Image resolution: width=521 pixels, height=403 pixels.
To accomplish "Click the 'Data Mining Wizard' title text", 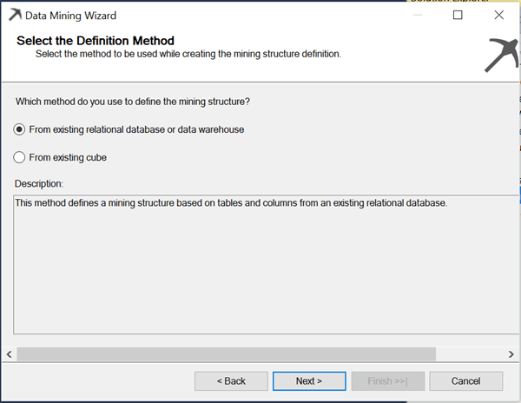I will tap(71, 16).
